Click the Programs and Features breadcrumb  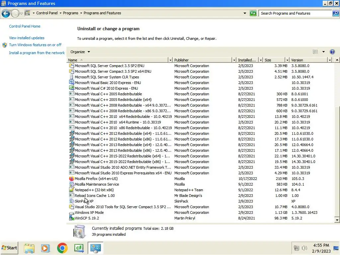tap(102, 13)
